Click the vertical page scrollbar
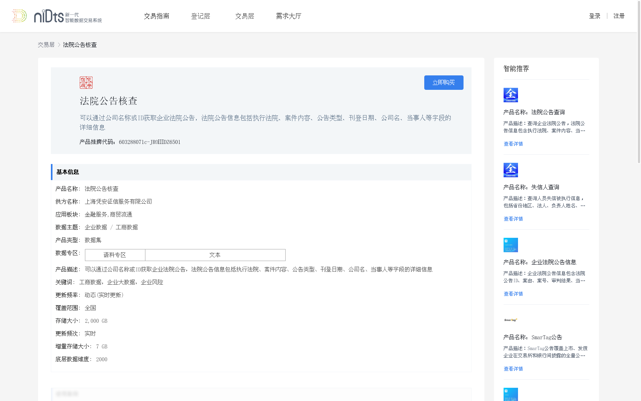 pyautogui.click(x=639, y=82)
